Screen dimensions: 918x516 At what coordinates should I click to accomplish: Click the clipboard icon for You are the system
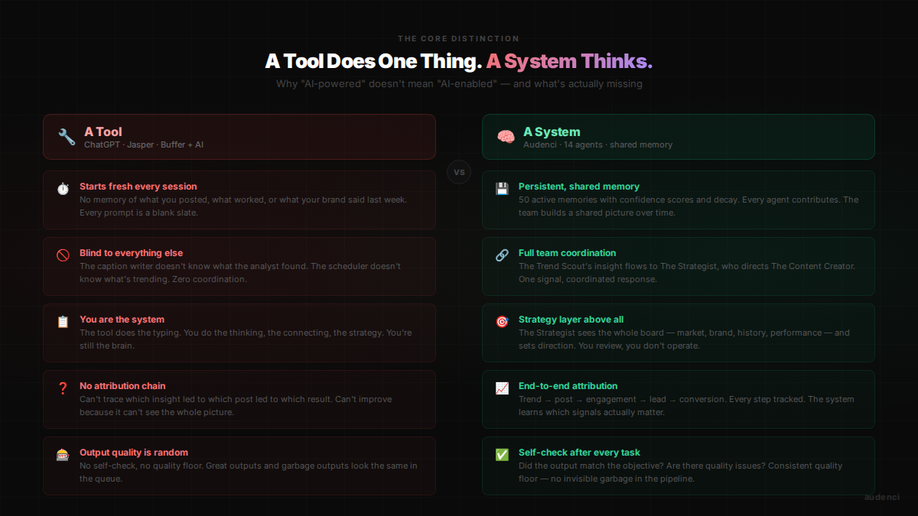point(63,322)
